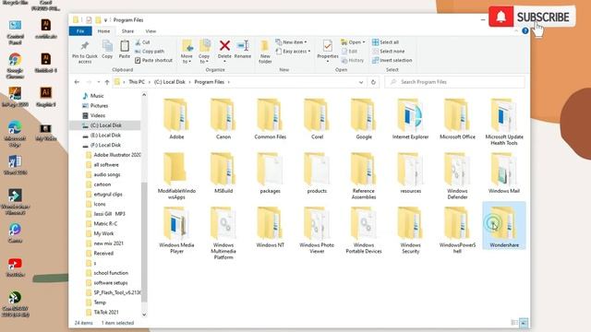
Task: Switch to the View ribbon tab
Action: pos(151,31)
